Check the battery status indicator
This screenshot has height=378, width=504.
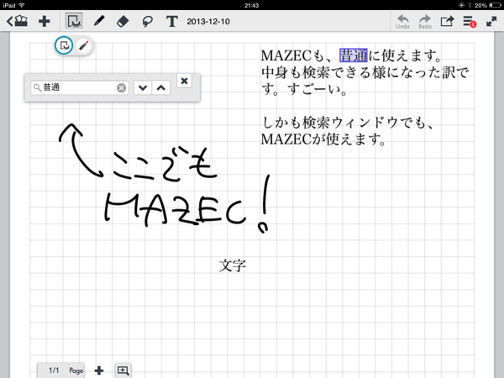[x=488, y=5]
